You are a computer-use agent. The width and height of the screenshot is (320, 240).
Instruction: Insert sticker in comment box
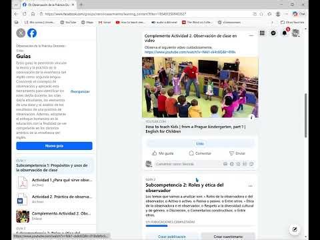point(251,164)
